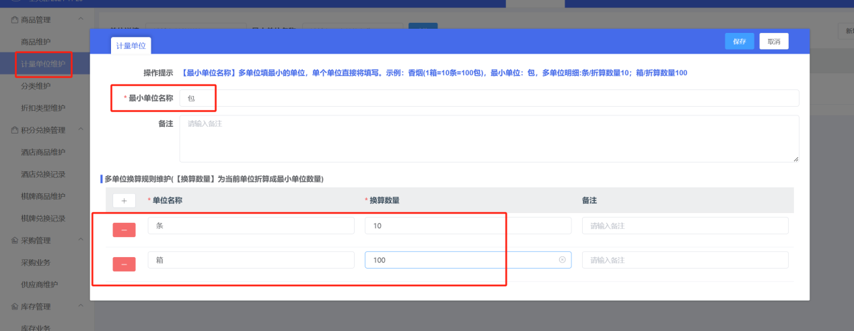Open 供应商维护 in sidebar

click(40, 284)
